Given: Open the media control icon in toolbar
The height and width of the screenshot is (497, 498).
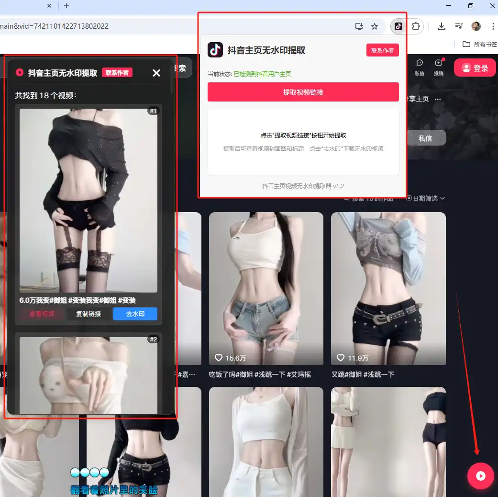Looking at the screenshot, I should [459, 26].
